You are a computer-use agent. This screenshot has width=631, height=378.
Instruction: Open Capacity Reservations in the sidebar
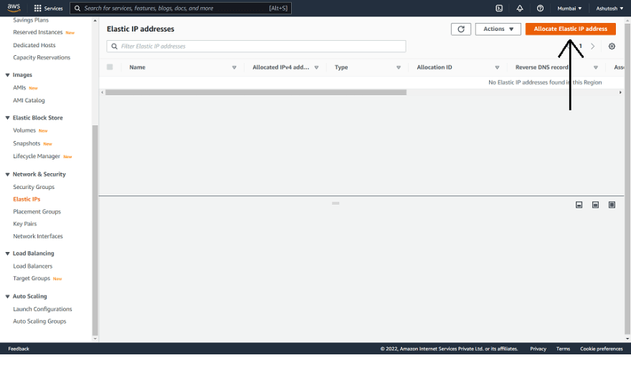click(x=42, y=57)
